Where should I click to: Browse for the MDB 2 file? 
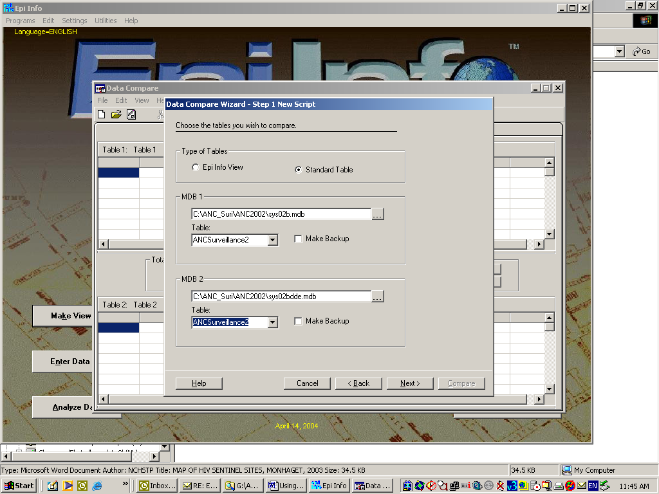[377, 297]
